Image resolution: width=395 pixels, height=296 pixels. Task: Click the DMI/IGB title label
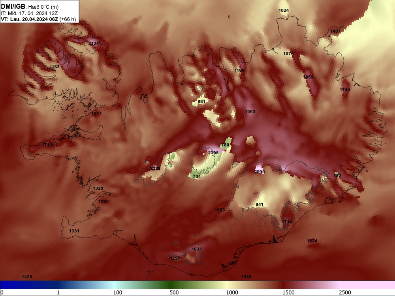coord(13,7)
